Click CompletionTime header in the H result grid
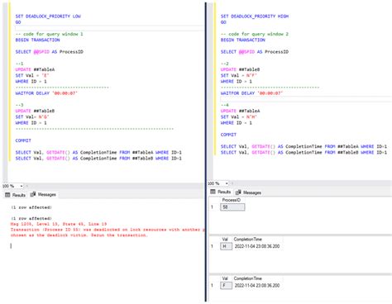Image resolution: width=392 pixels, height=304 pixels. tap(247, 240)
